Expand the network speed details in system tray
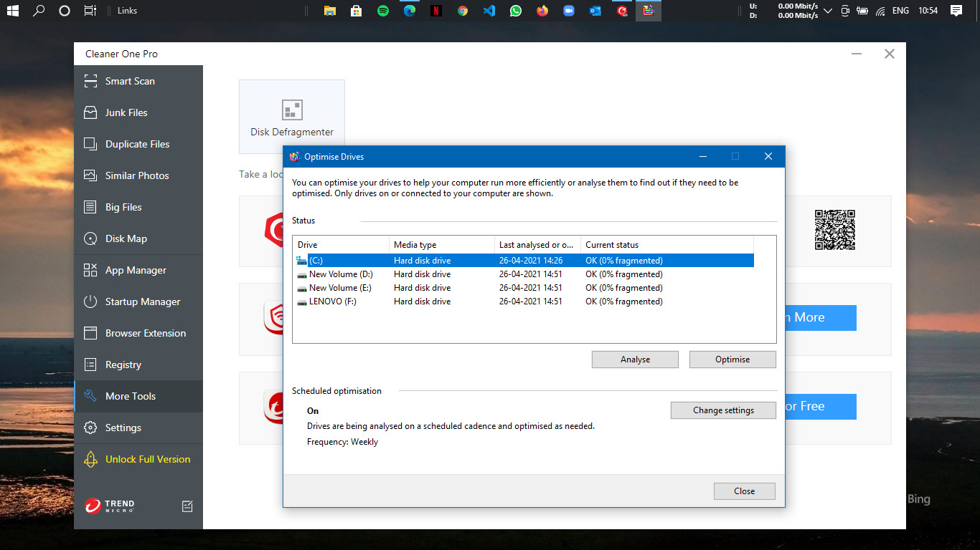Image resolution: width=980 pixels, height=550 pixels. pos(827,10)
